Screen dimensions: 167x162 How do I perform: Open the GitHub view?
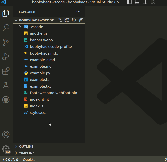point(6,100)
